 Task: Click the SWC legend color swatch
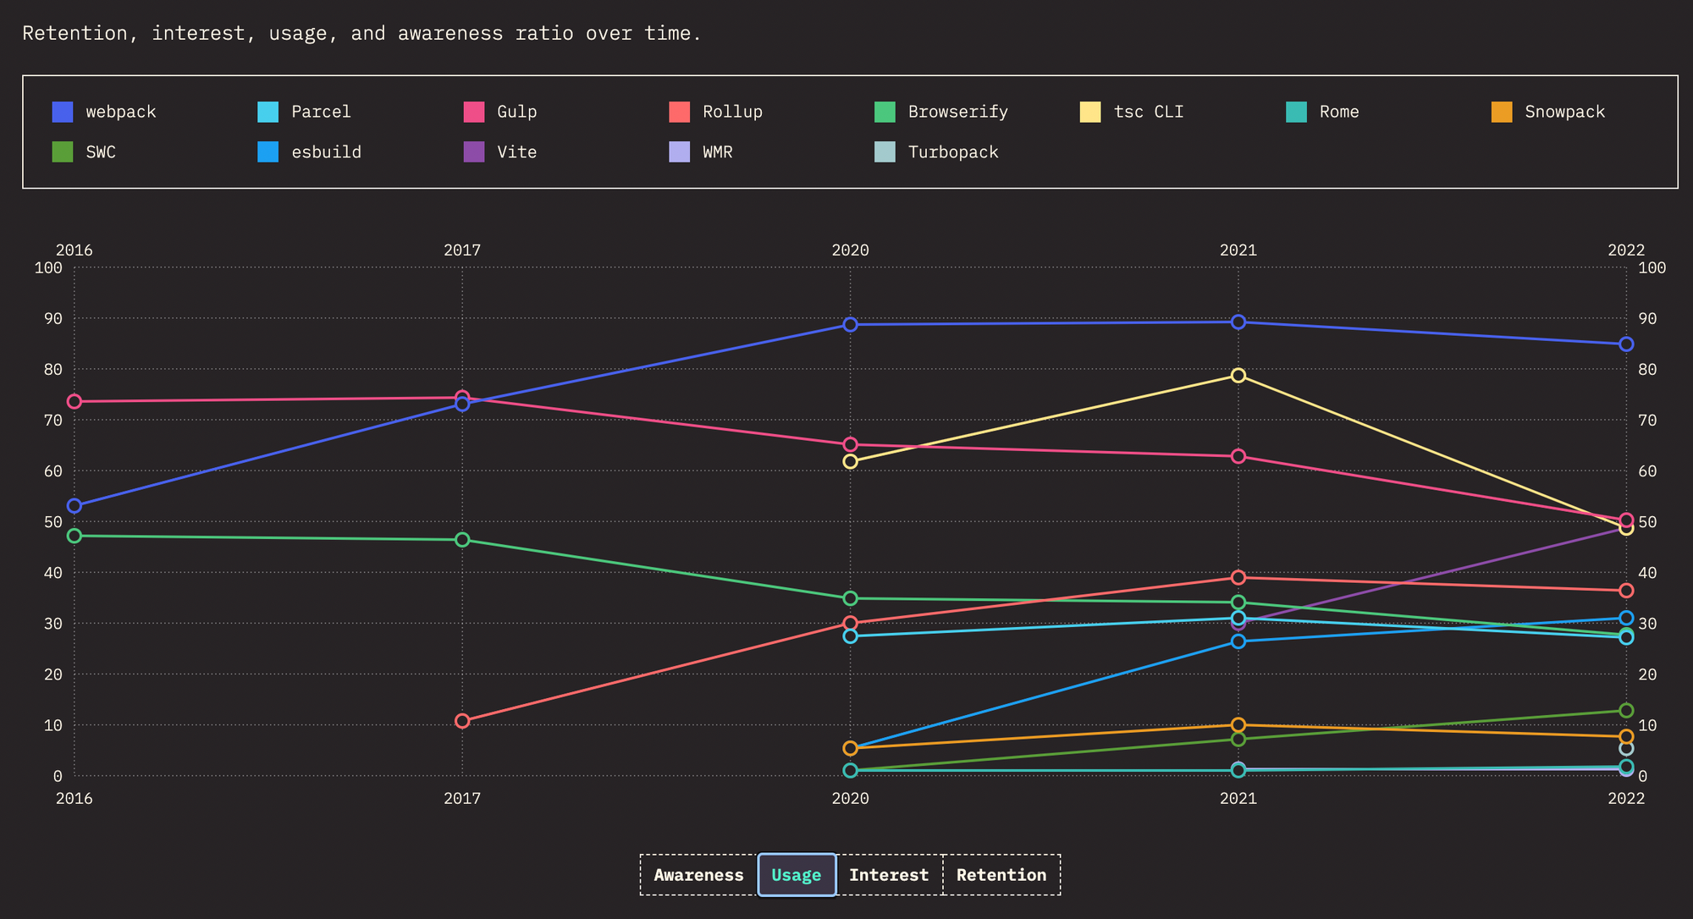[63, 151]
